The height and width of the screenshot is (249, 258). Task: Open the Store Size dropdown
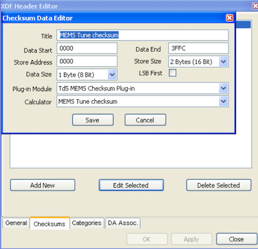point(224,61)
